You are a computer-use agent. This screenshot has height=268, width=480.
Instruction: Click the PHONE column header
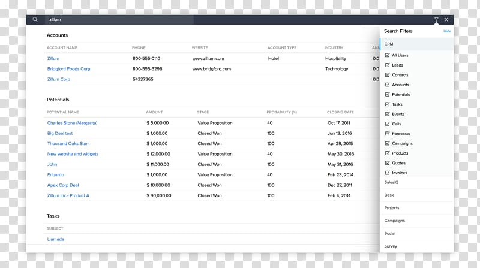click(139, 48)
